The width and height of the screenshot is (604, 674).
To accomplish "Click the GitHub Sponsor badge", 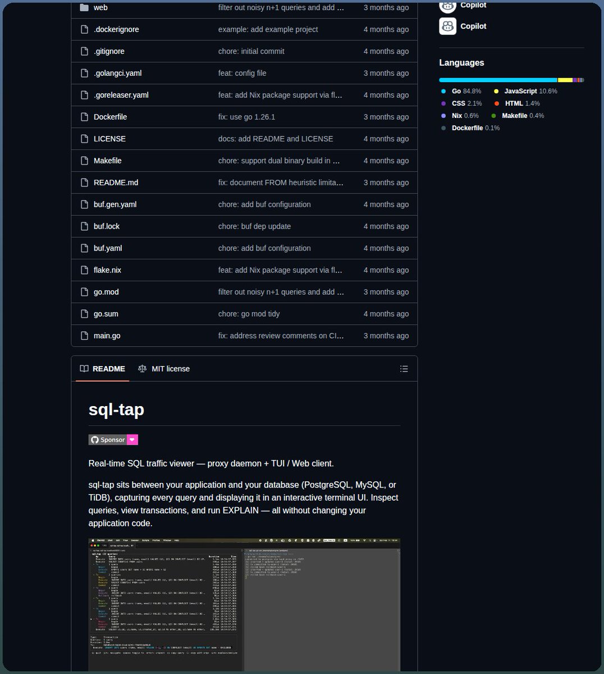I will [113, 440].
